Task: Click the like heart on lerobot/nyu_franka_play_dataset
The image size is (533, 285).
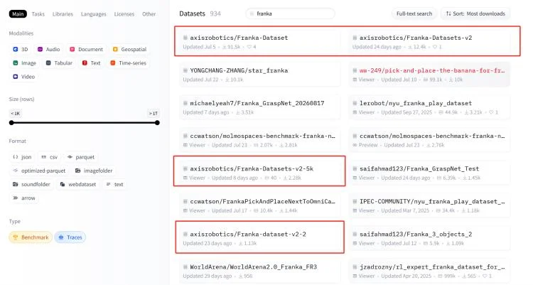Action: 491,112
